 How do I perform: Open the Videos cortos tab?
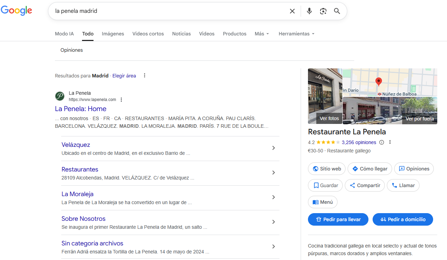pos(148,34)
